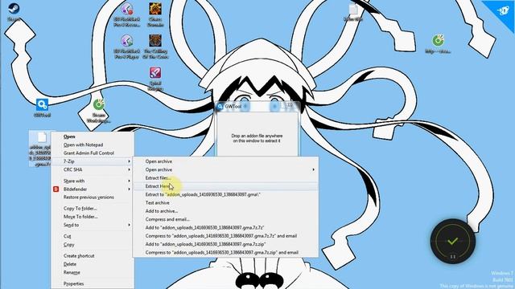
Task: Open the CRC SHA menu entry
Action: (x=93, y=169)
